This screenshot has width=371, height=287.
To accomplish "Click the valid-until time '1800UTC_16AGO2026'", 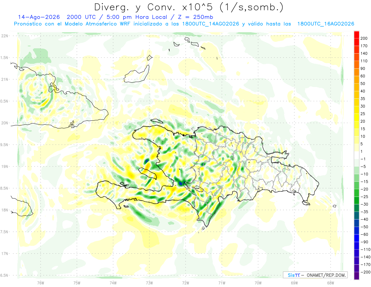I will pos(326,24).
